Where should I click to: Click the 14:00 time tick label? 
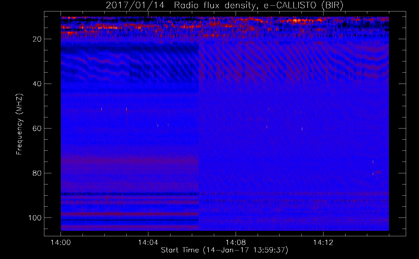click(61, 243)
